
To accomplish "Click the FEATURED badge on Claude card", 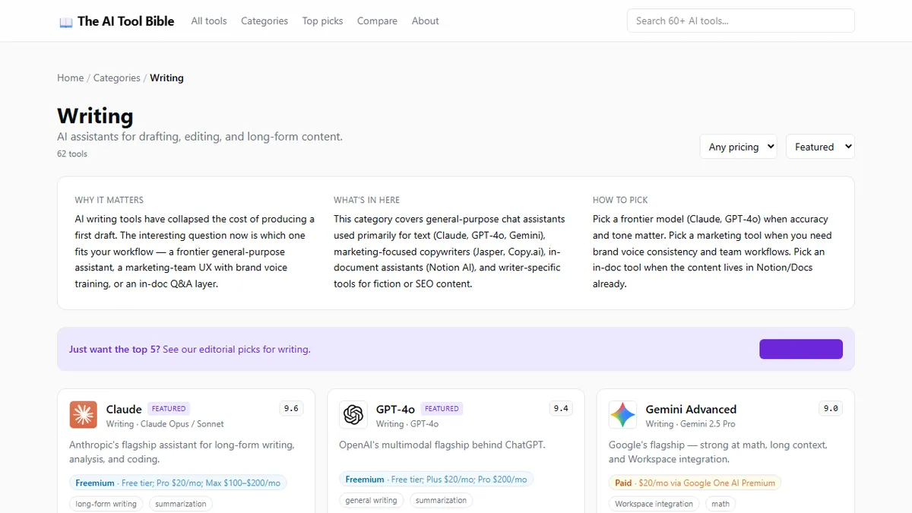I will [x=169, y=408].
